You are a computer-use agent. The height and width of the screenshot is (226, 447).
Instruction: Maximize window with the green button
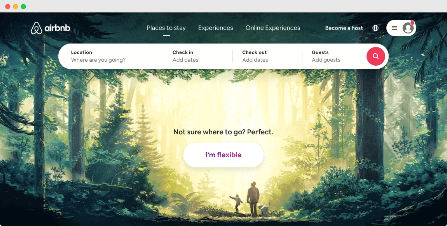point(23,7)
